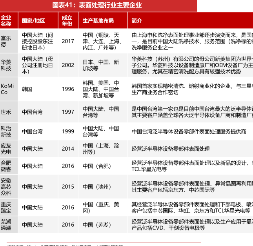Select the founding year 2002 cell
Viewport: 253px width, 246px height.
(67, 65)
